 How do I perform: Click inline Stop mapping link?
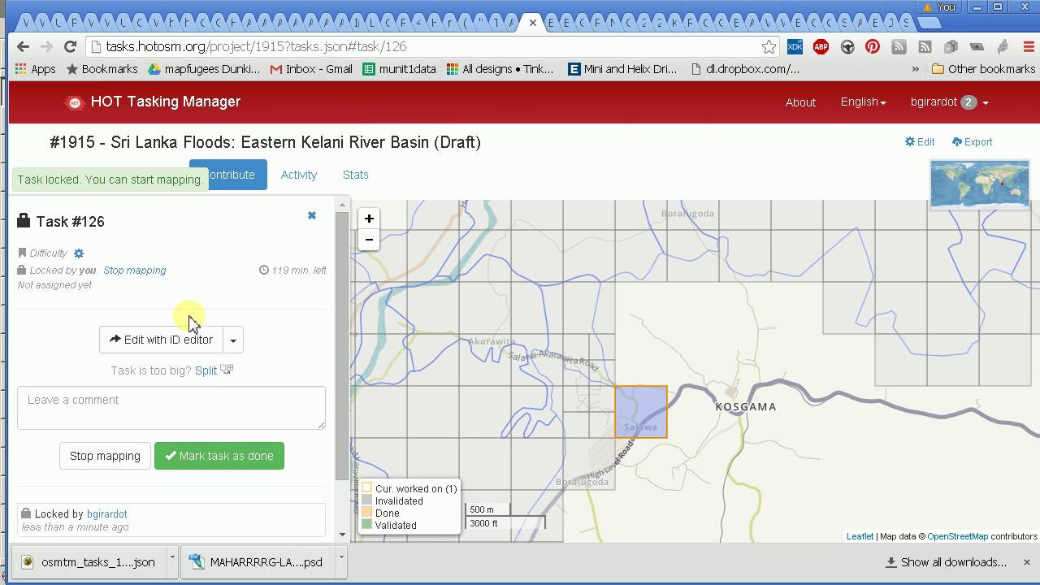click(135, 271)
